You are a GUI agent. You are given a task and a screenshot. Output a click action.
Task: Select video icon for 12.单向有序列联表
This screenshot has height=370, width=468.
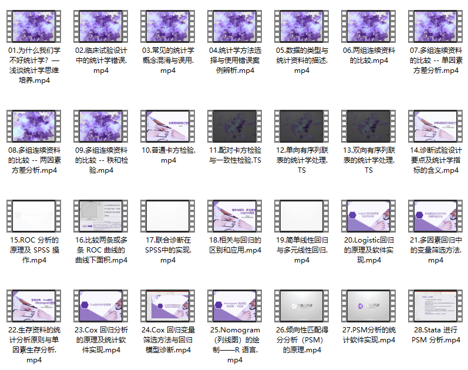click(x=301, y=126)
